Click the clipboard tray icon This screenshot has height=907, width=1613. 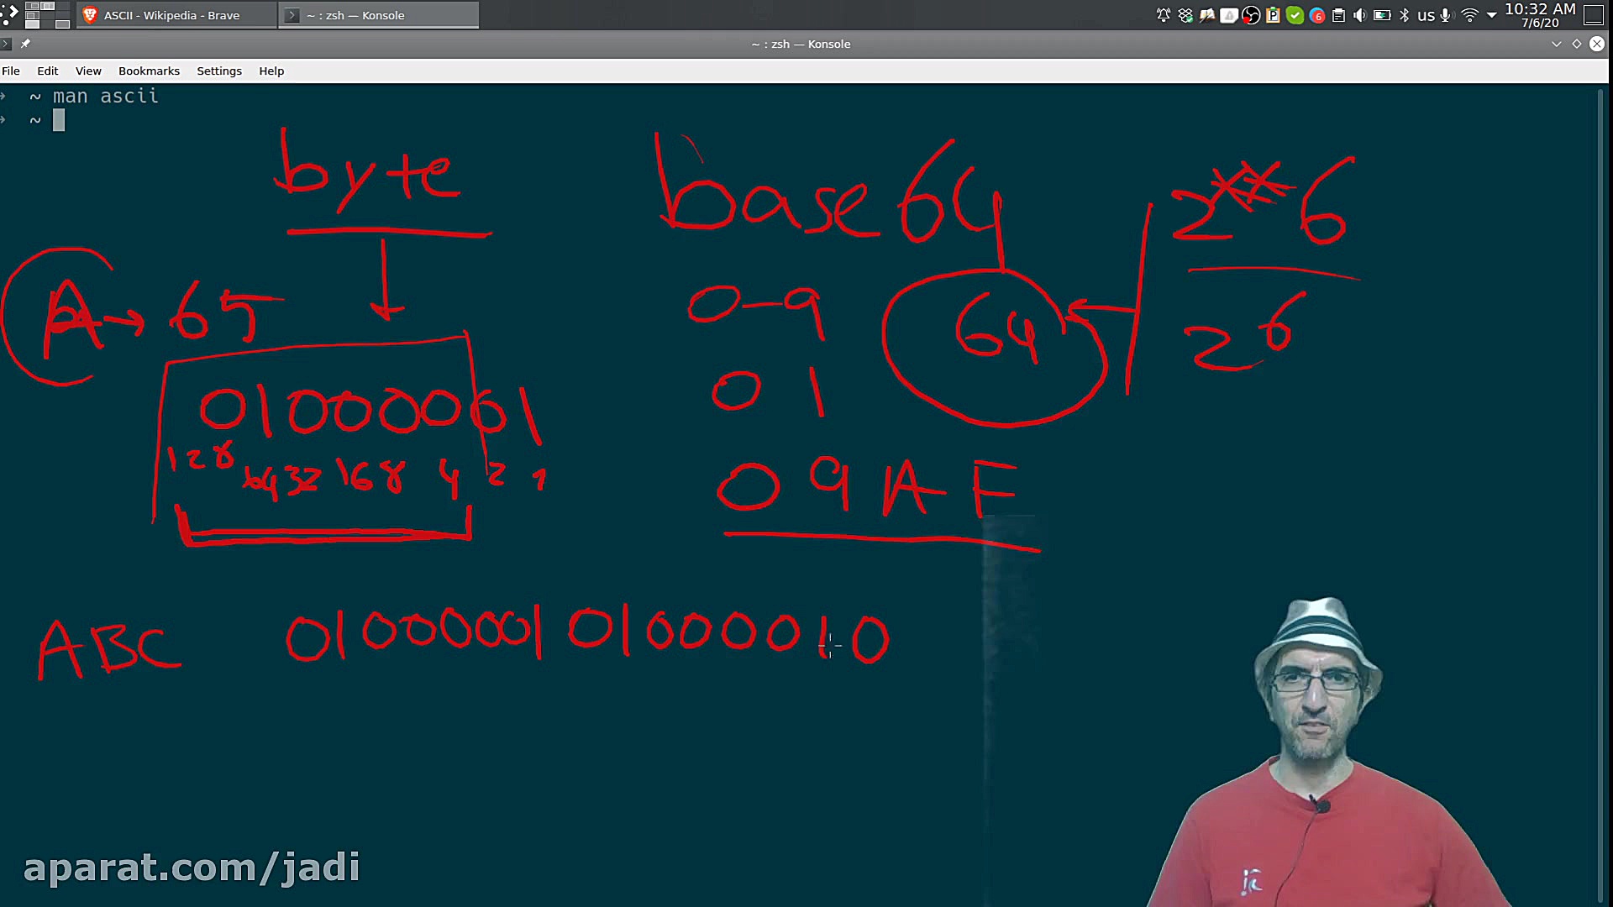click(1338, 15)
